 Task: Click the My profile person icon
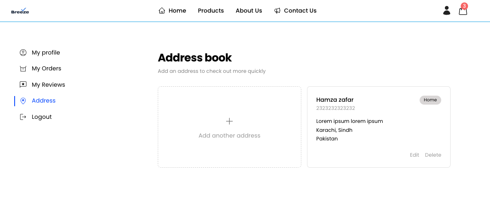pos(23,53)
